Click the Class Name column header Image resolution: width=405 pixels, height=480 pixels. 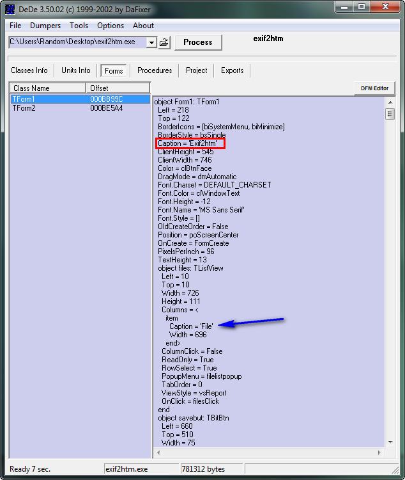48,88
